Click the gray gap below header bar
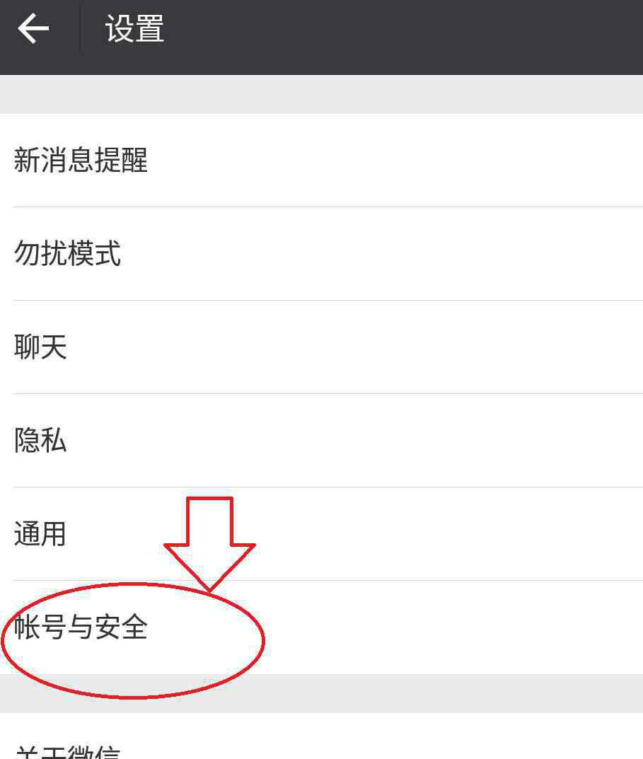 321,94
